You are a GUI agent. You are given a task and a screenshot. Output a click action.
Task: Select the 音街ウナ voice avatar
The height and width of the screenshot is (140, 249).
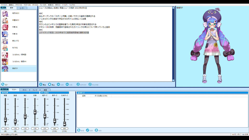5,68
